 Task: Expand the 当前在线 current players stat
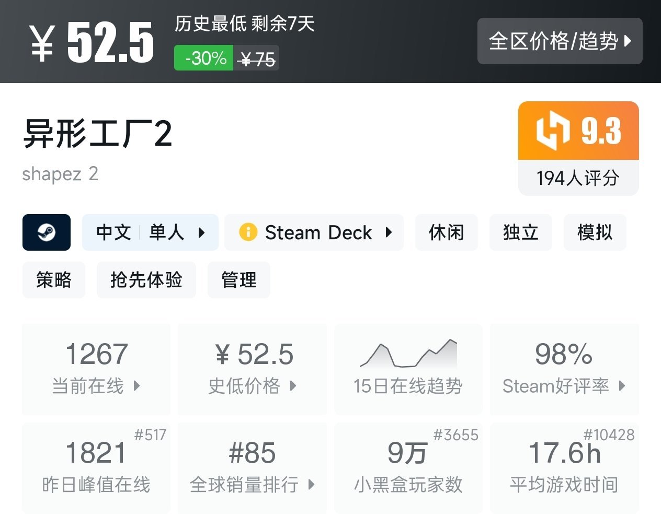point(96,368)
